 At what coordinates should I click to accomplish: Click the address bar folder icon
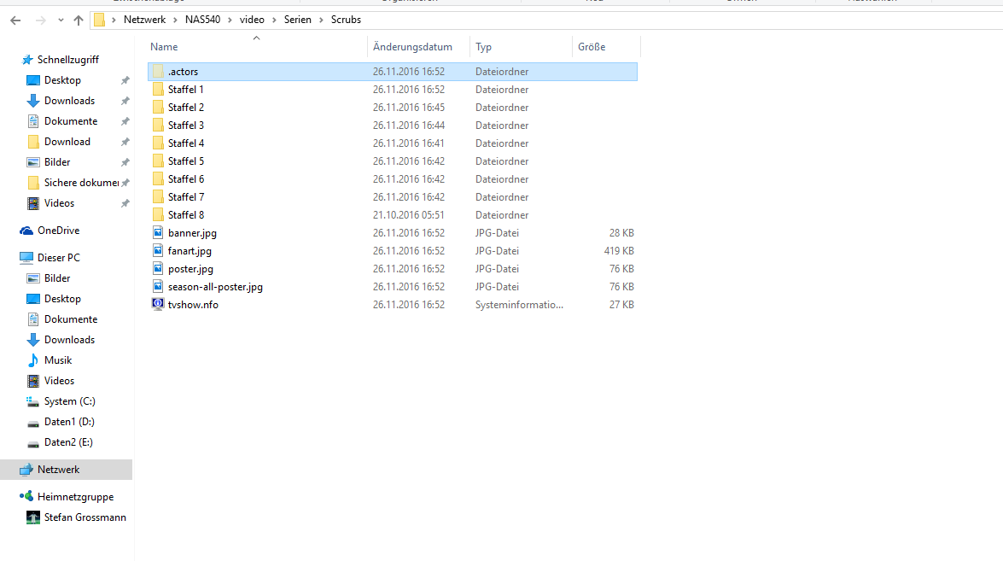(x=99, y=20)
